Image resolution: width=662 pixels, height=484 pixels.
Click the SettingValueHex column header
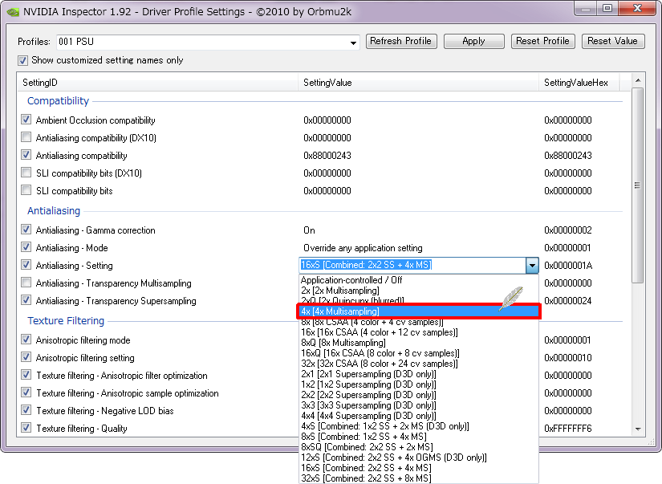tap(579, 83)
